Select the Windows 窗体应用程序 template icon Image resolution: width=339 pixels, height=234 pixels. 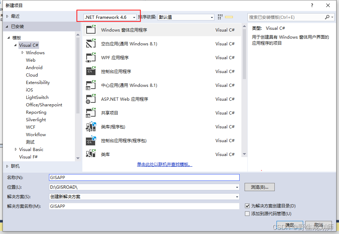pos(90,30)
